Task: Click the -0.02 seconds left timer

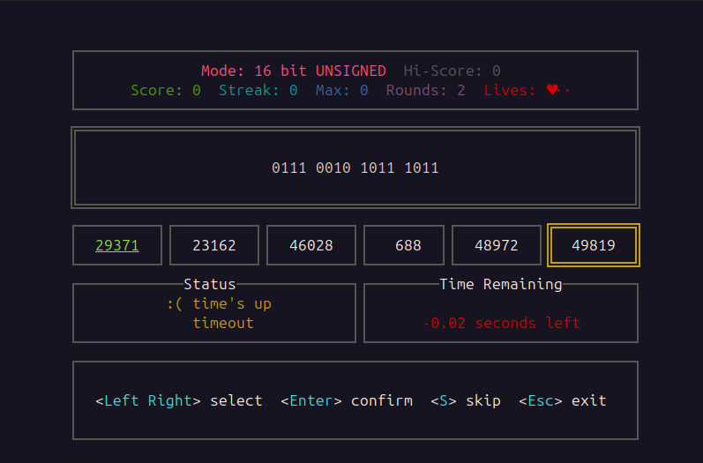Action: tap(501, 323)
